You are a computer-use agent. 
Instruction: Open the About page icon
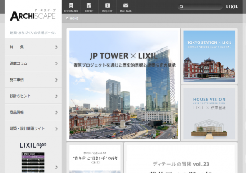(89, 6)
